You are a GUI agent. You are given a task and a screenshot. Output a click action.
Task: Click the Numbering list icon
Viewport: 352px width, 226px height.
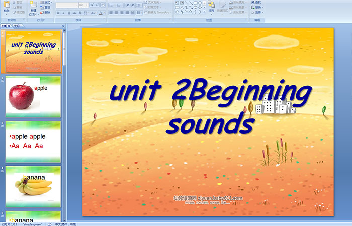[119, 5]
